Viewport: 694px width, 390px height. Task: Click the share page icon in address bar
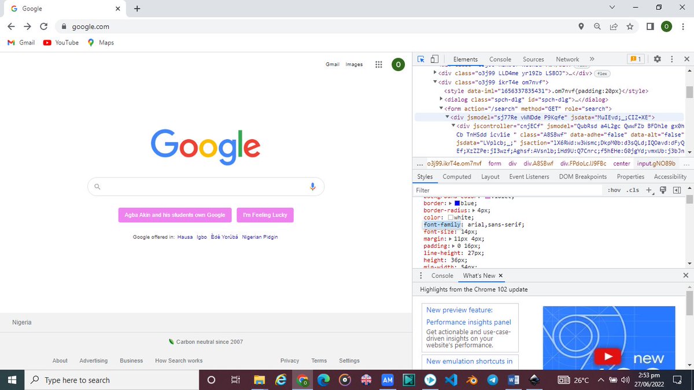click(x=614, y=27)
